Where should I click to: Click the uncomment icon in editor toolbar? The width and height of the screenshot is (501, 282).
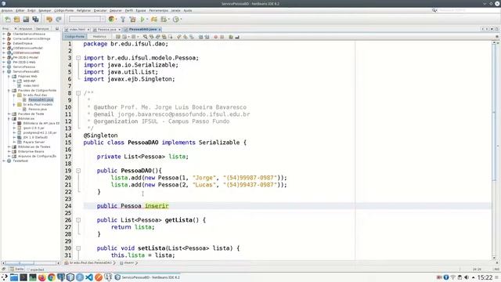[x=237, y=37]
